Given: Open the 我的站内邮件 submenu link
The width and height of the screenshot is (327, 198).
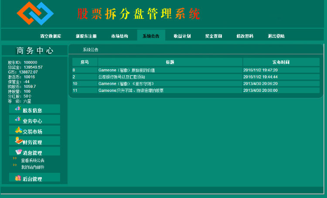Looking at the screenshot, I should [x=33, y=167].
